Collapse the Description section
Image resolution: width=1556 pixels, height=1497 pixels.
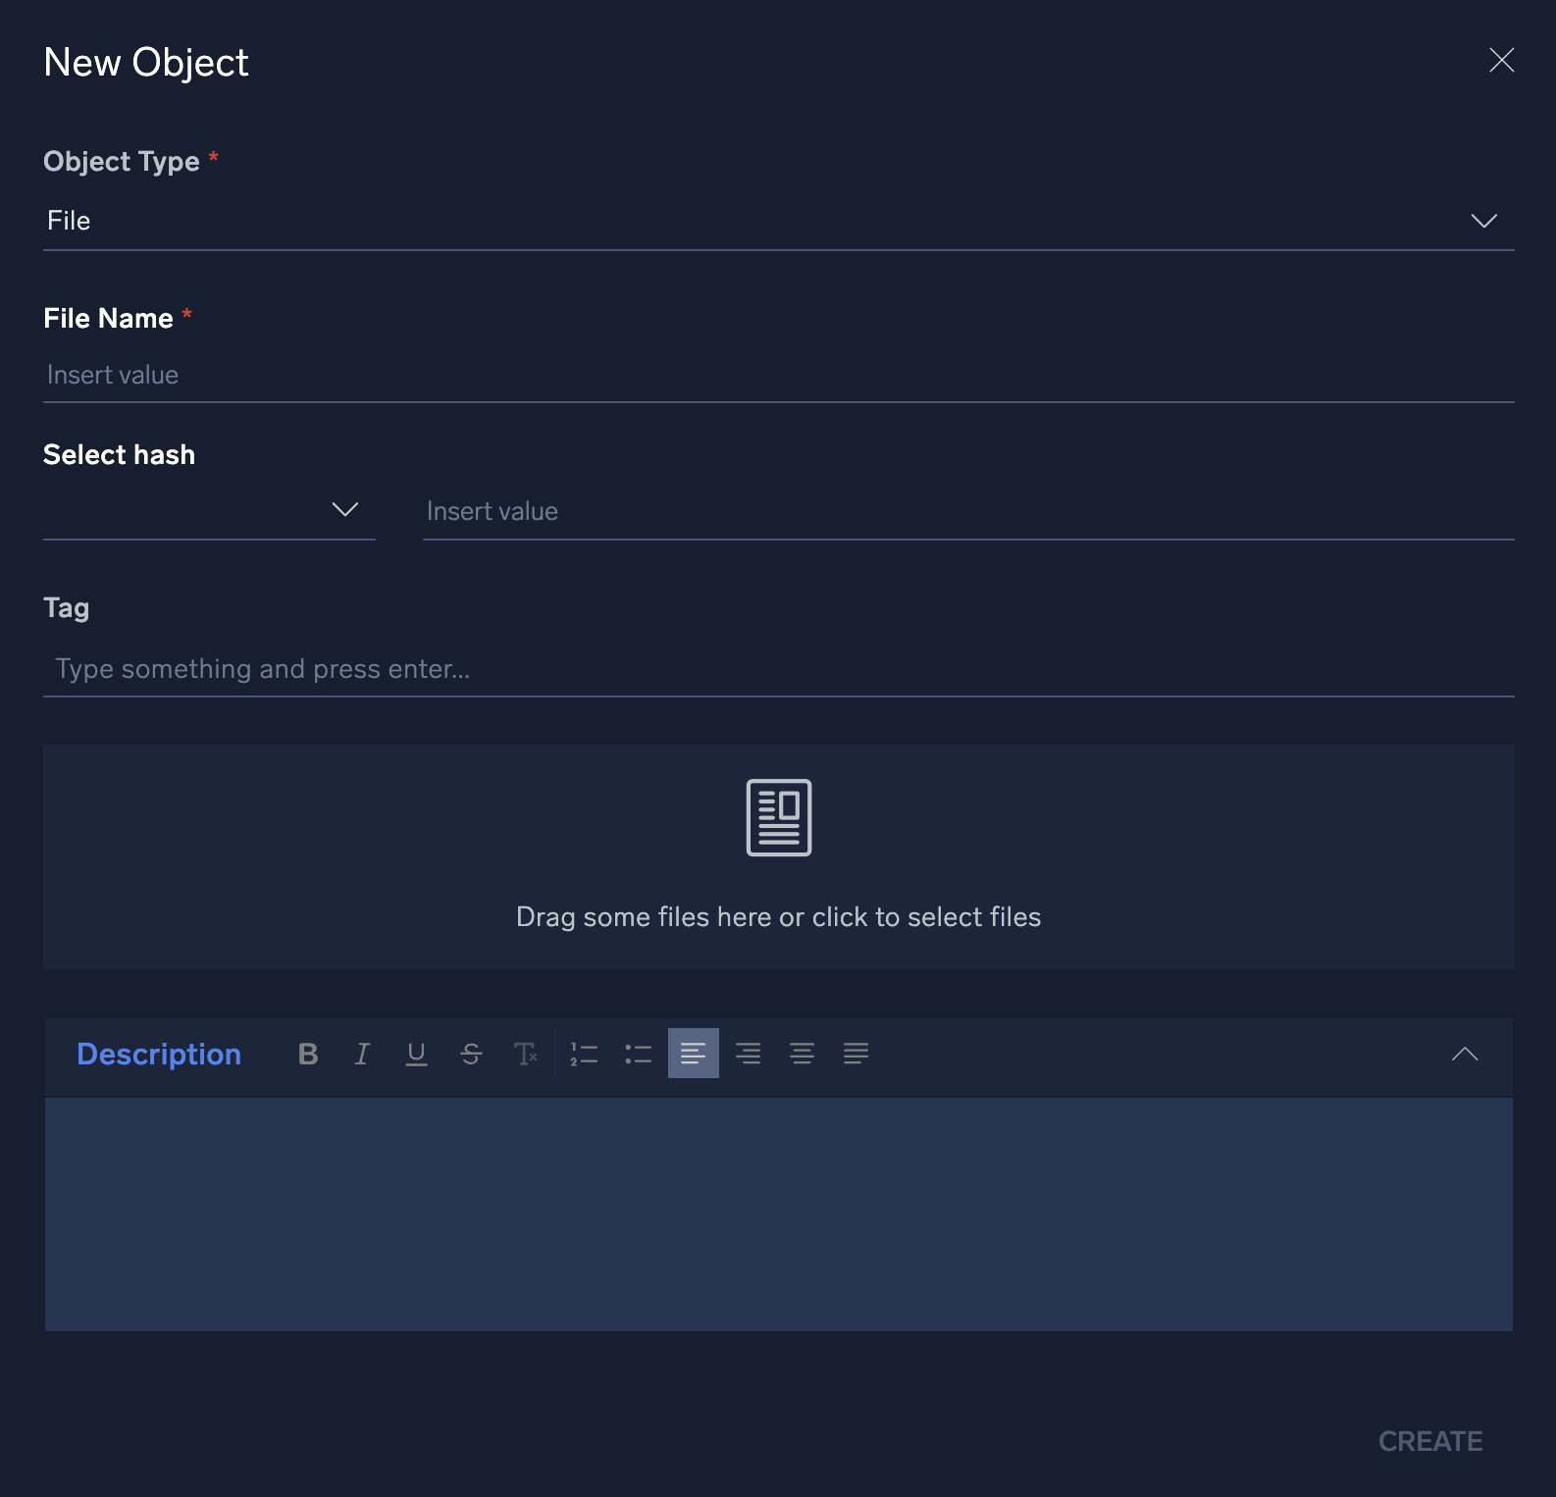click(x=1465, y=1054)
